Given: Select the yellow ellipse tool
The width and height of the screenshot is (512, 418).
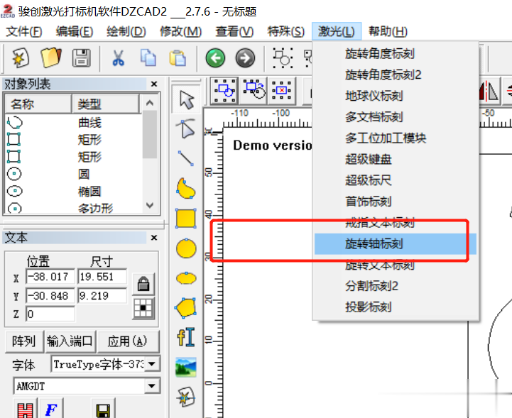Looking at the screenshot, I should point(186,278).
